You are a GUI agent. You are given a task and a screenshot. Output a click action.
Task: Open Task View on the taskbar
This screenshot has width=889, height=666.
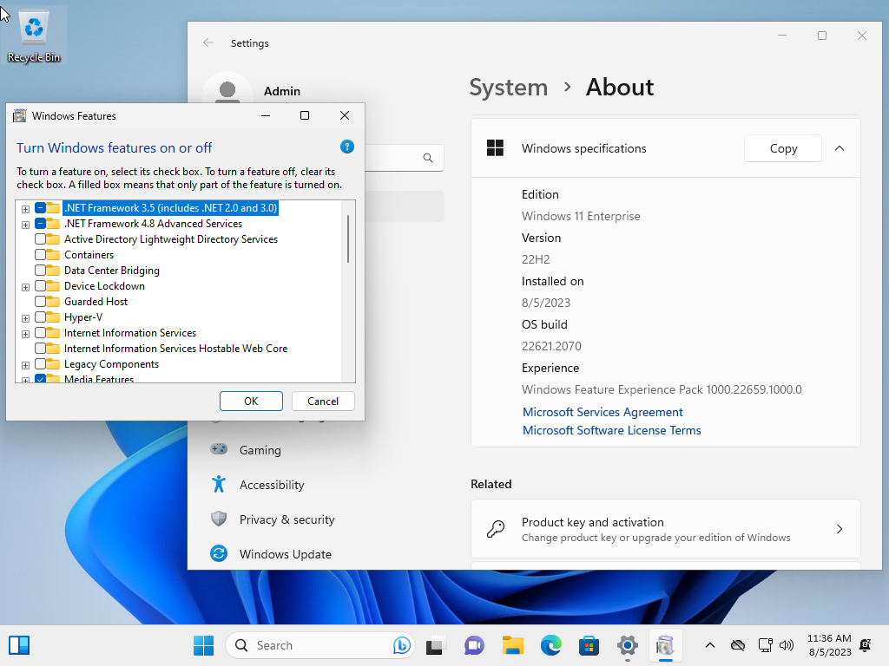click(x=436, y=645)
